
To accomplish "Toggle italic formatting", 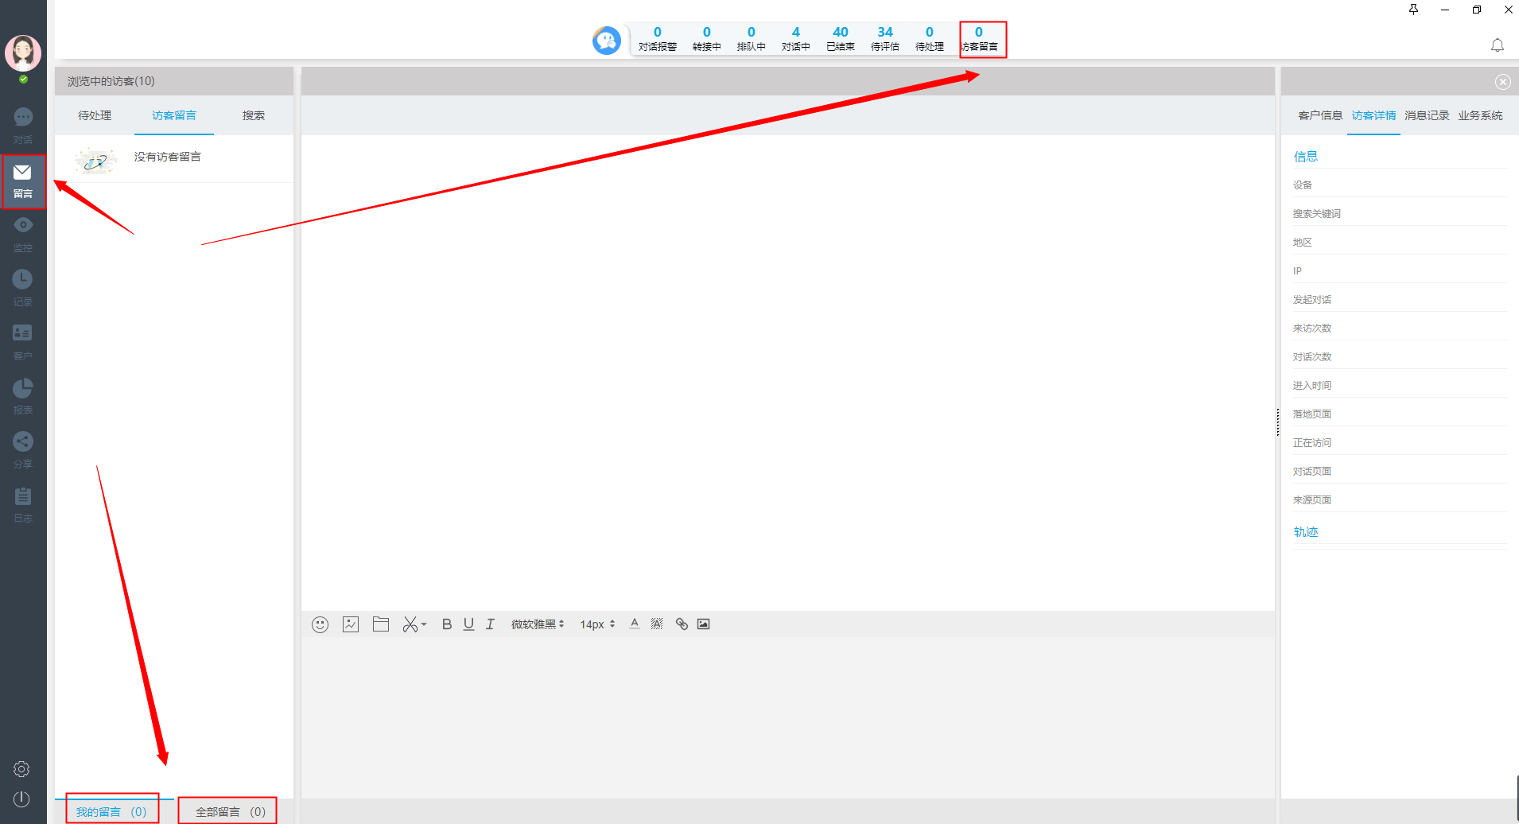I will [490, 624].
